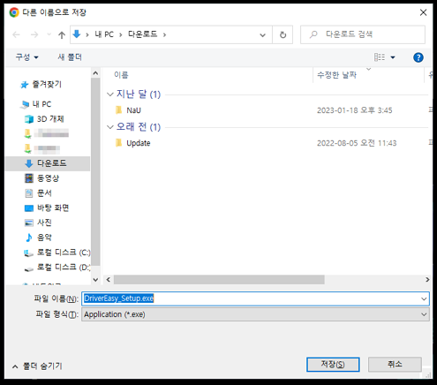Click the horizontal scrollbar left arrow

(x=109, y=280)
